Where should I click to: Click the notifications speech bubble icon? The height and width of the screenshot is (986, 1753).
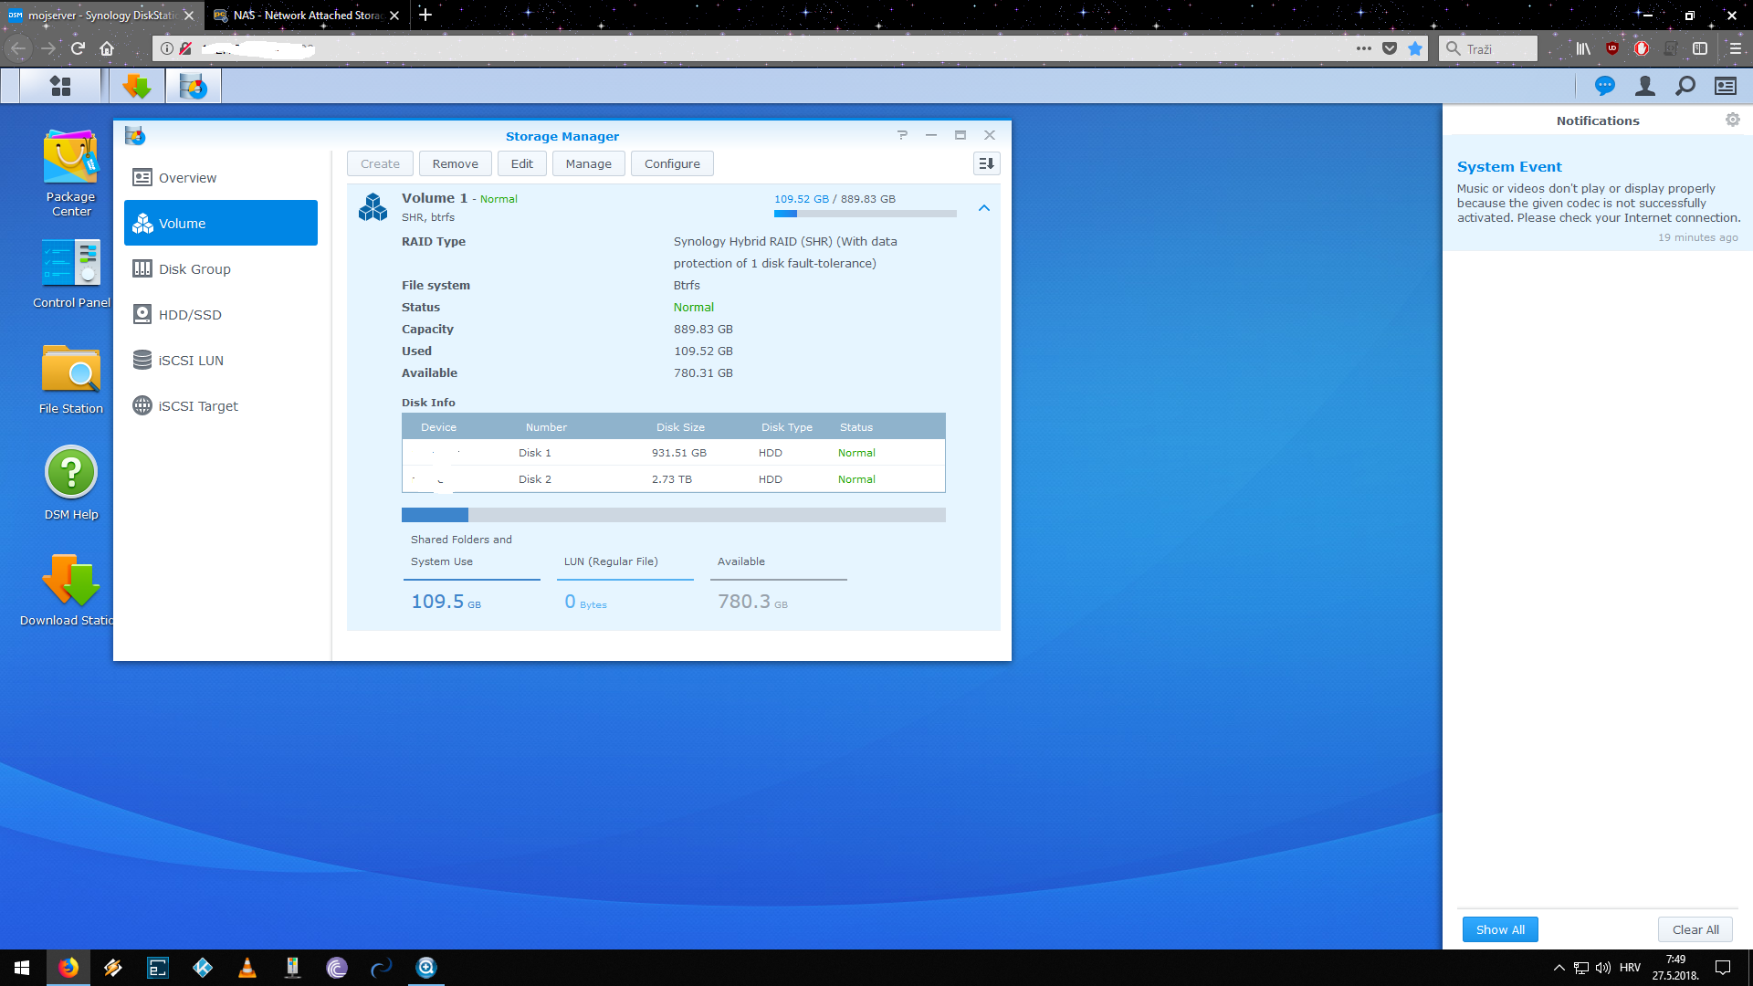tap(1604, 86)
